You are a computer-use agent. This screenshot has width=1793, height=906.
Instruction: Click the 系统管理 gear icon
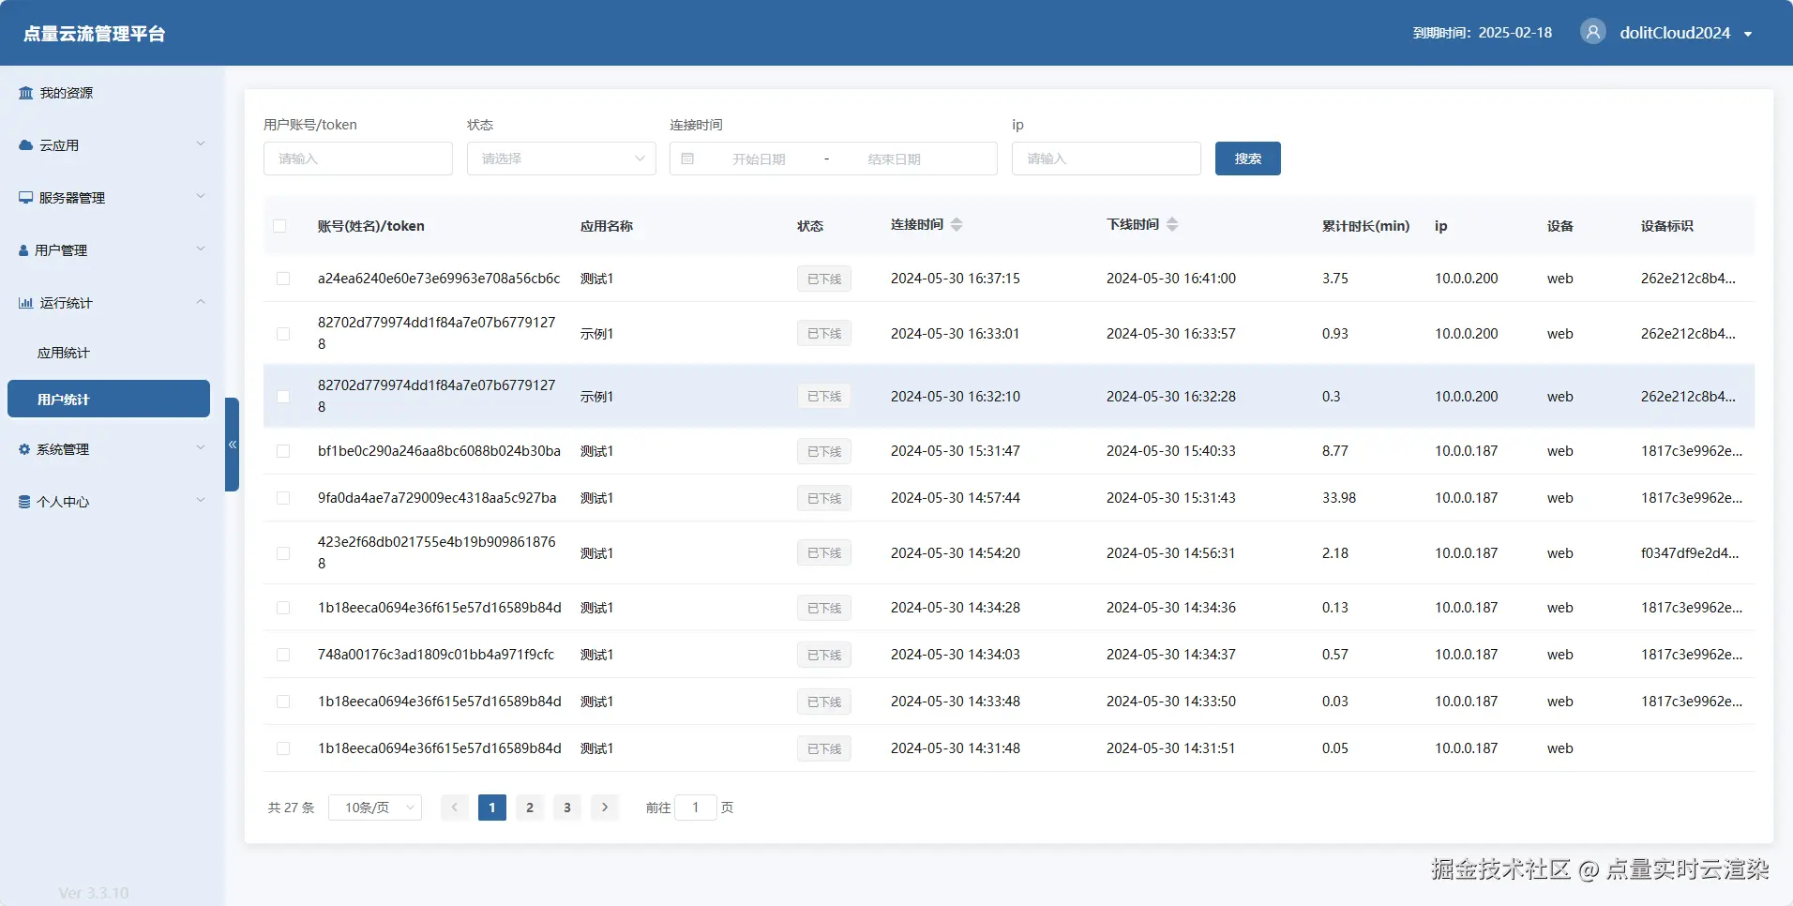tap(24, 449)
